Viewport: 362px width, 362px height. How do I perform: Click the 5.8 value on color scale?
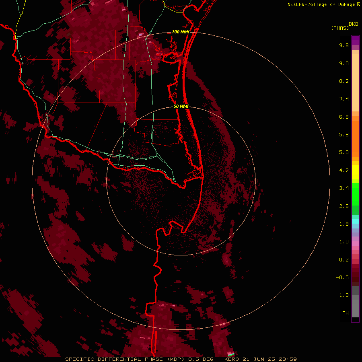[x=344, y=134]
